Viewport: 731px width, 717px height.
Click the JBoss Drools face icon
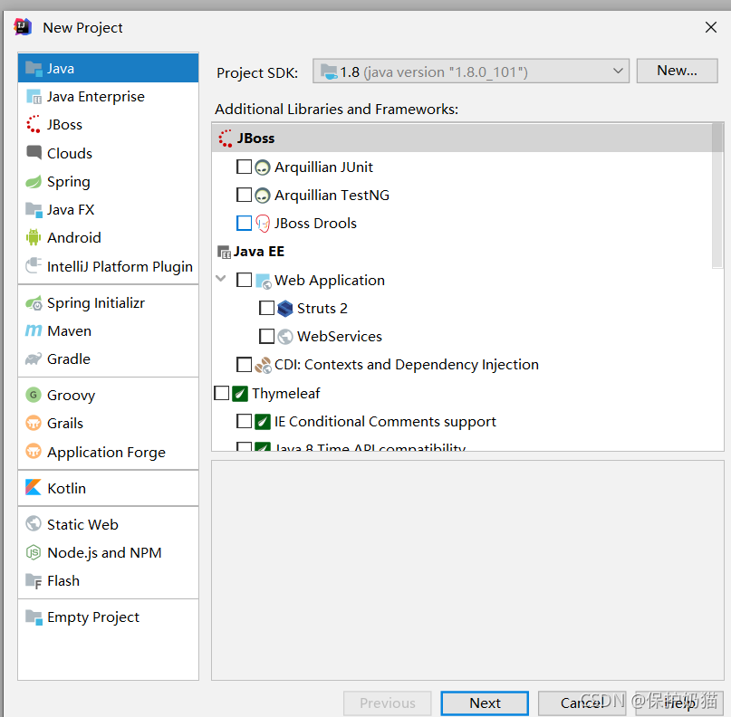click(263, 224)
